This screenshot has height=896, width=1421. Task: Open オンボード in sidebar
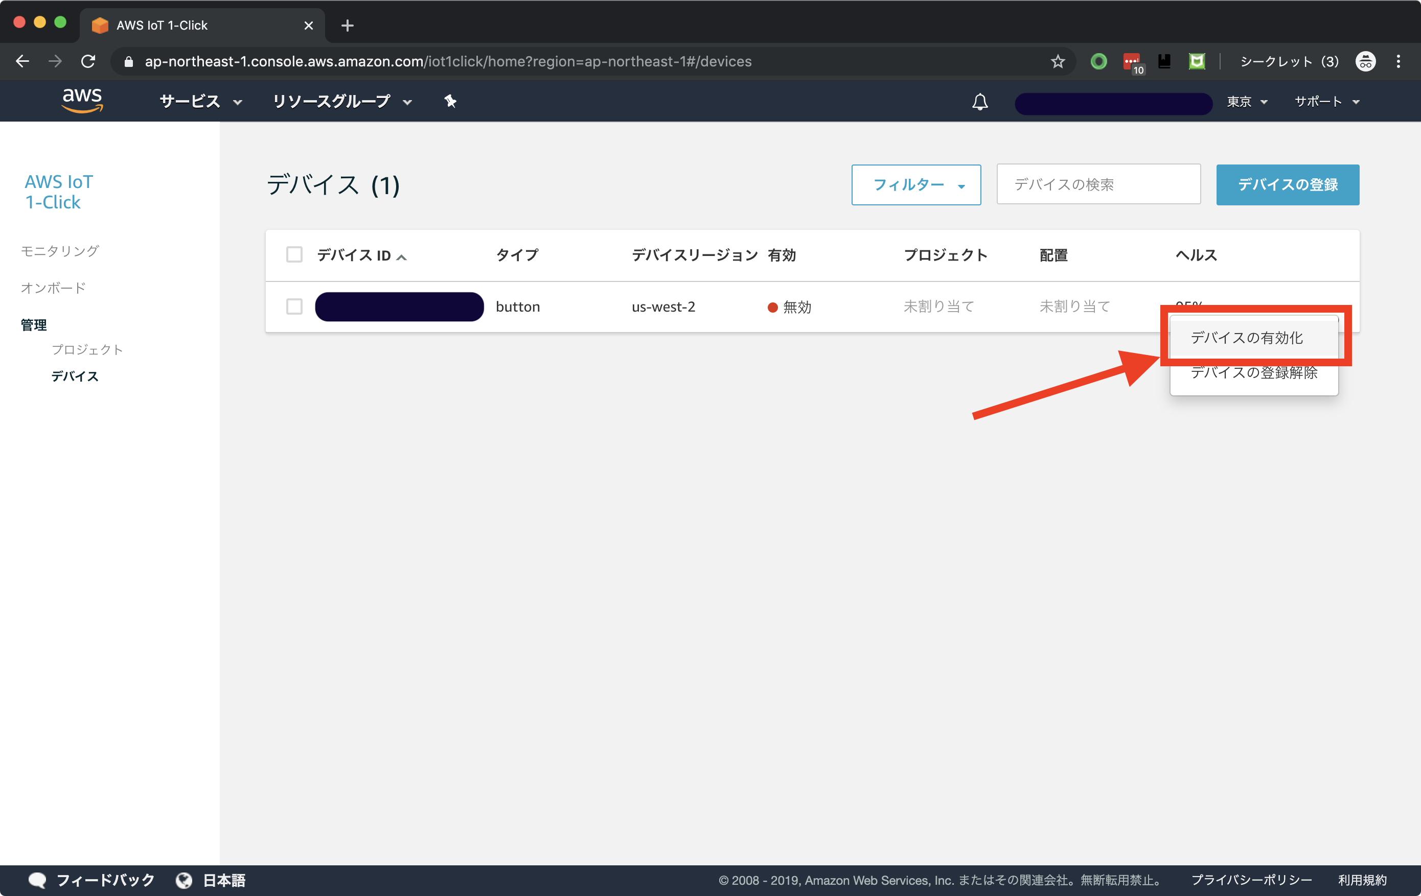(x=53, y=288)
